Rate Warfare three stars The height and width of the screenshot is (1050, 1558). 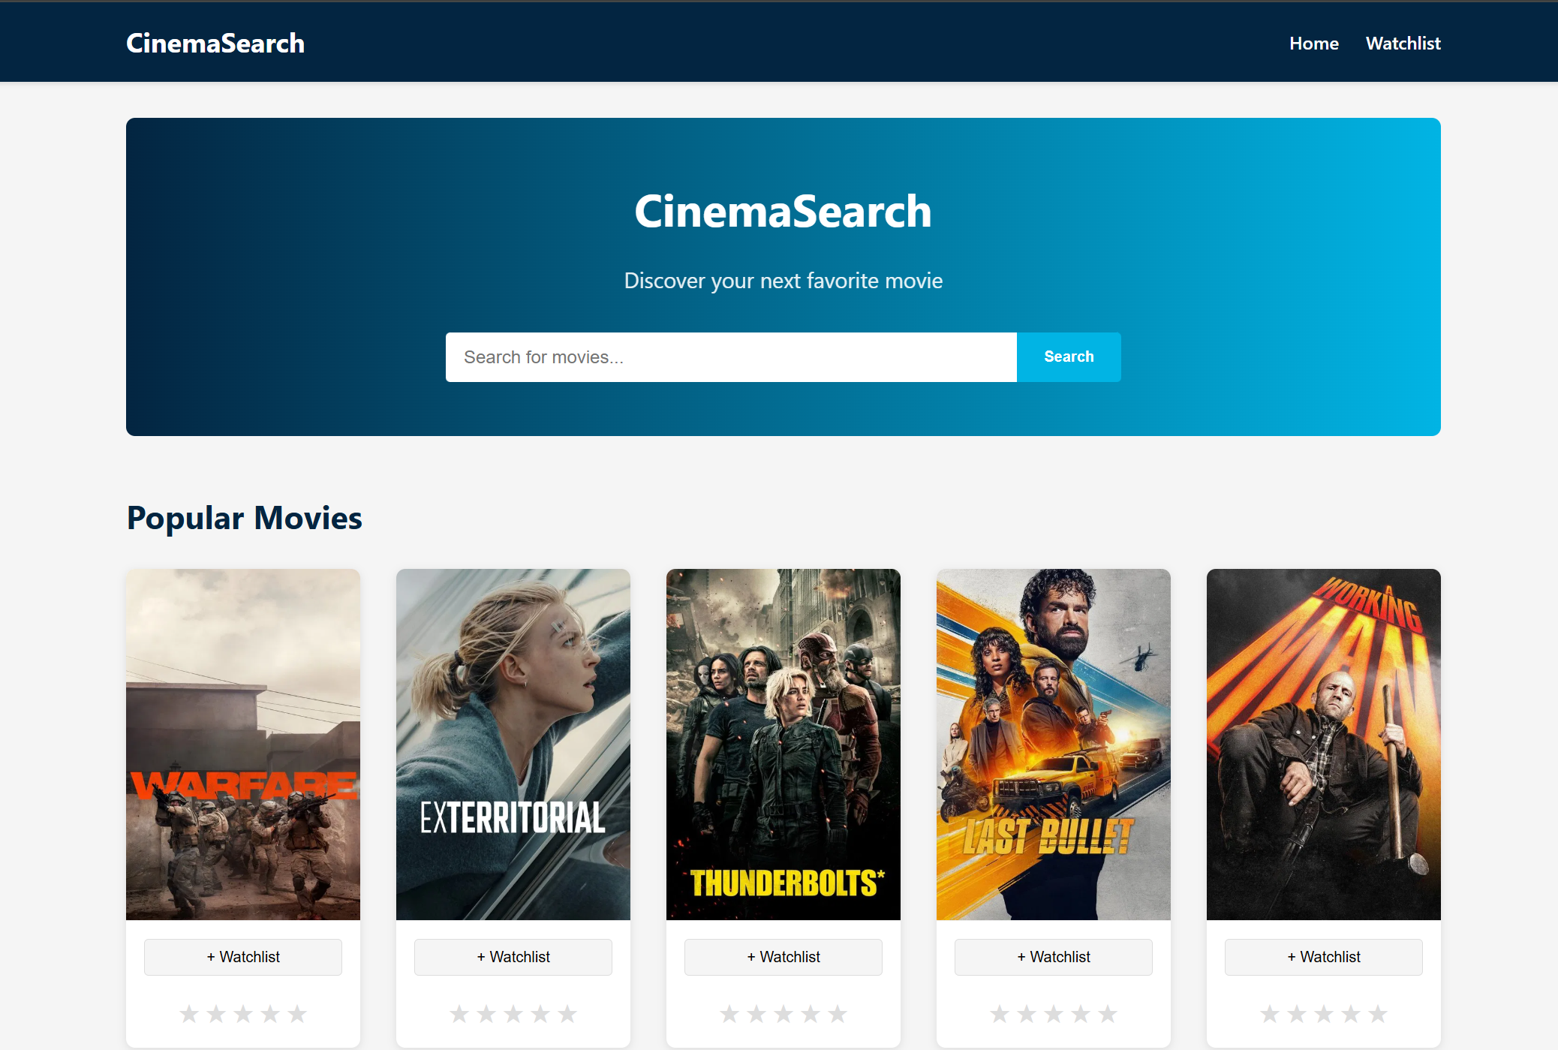(x=243, y=1014)
